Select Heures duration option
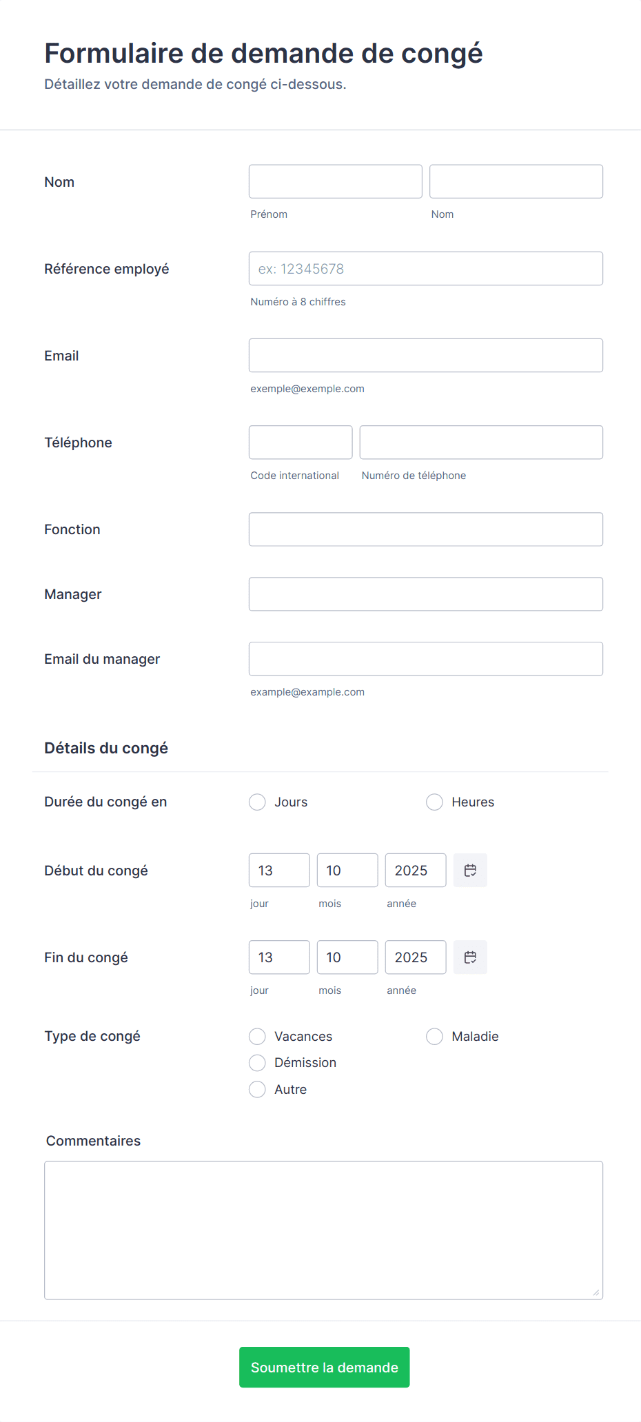The image size is (641, 1422). (x=434, y=802)
